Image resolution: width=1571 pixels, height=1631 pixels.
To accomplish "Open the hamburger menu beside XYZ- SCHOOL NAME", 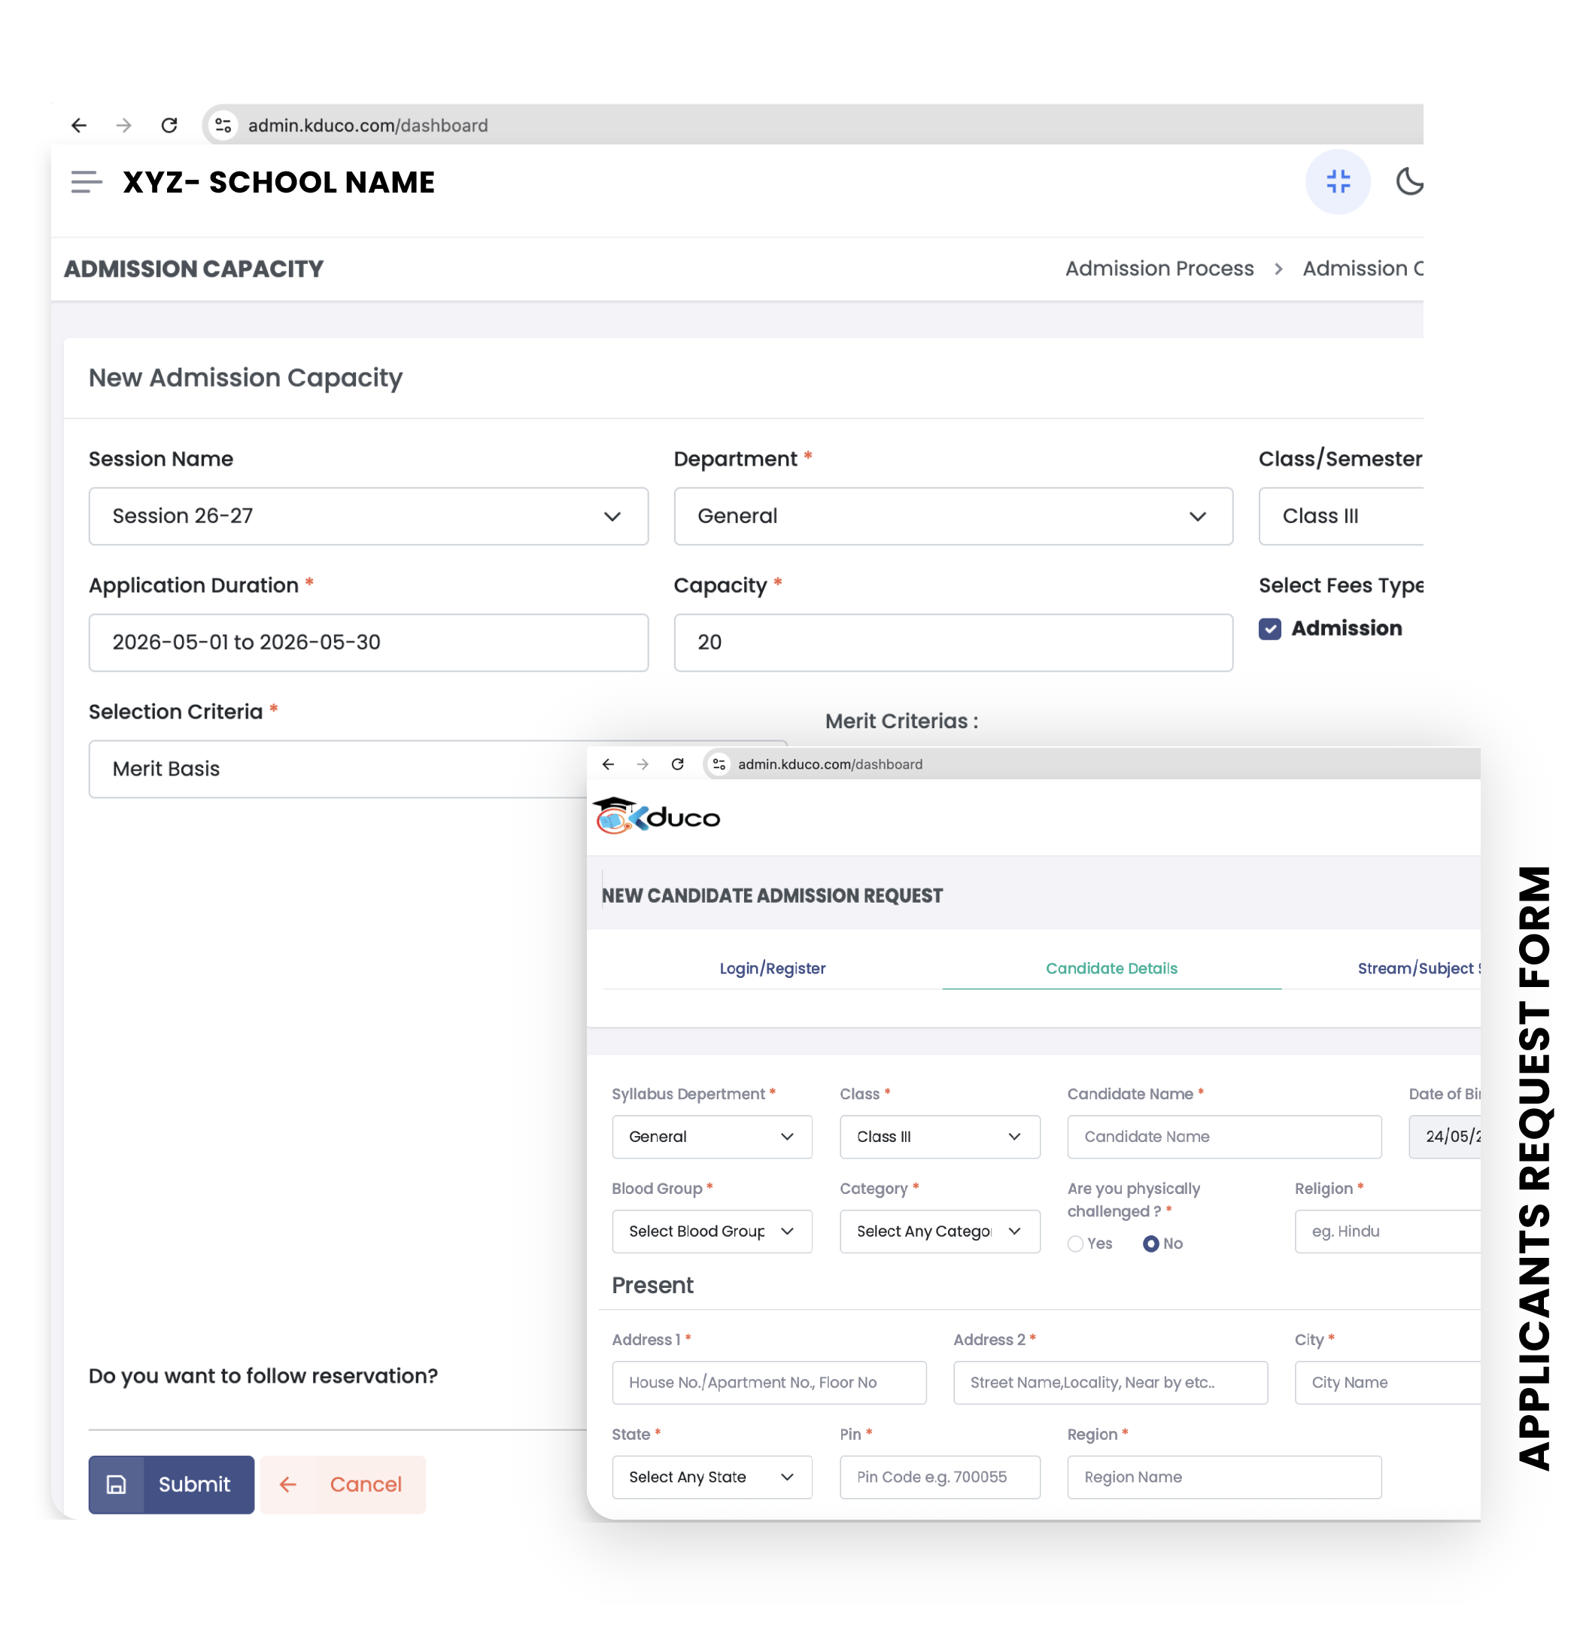I will pos(87,181).
